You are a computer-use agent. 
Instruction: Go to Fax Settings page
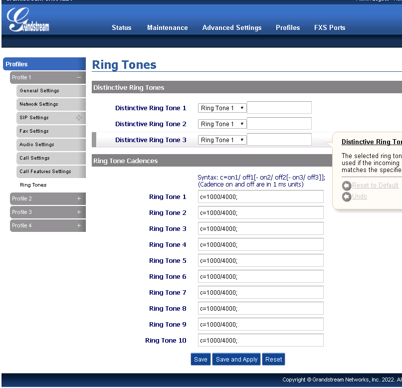(51, 131)
